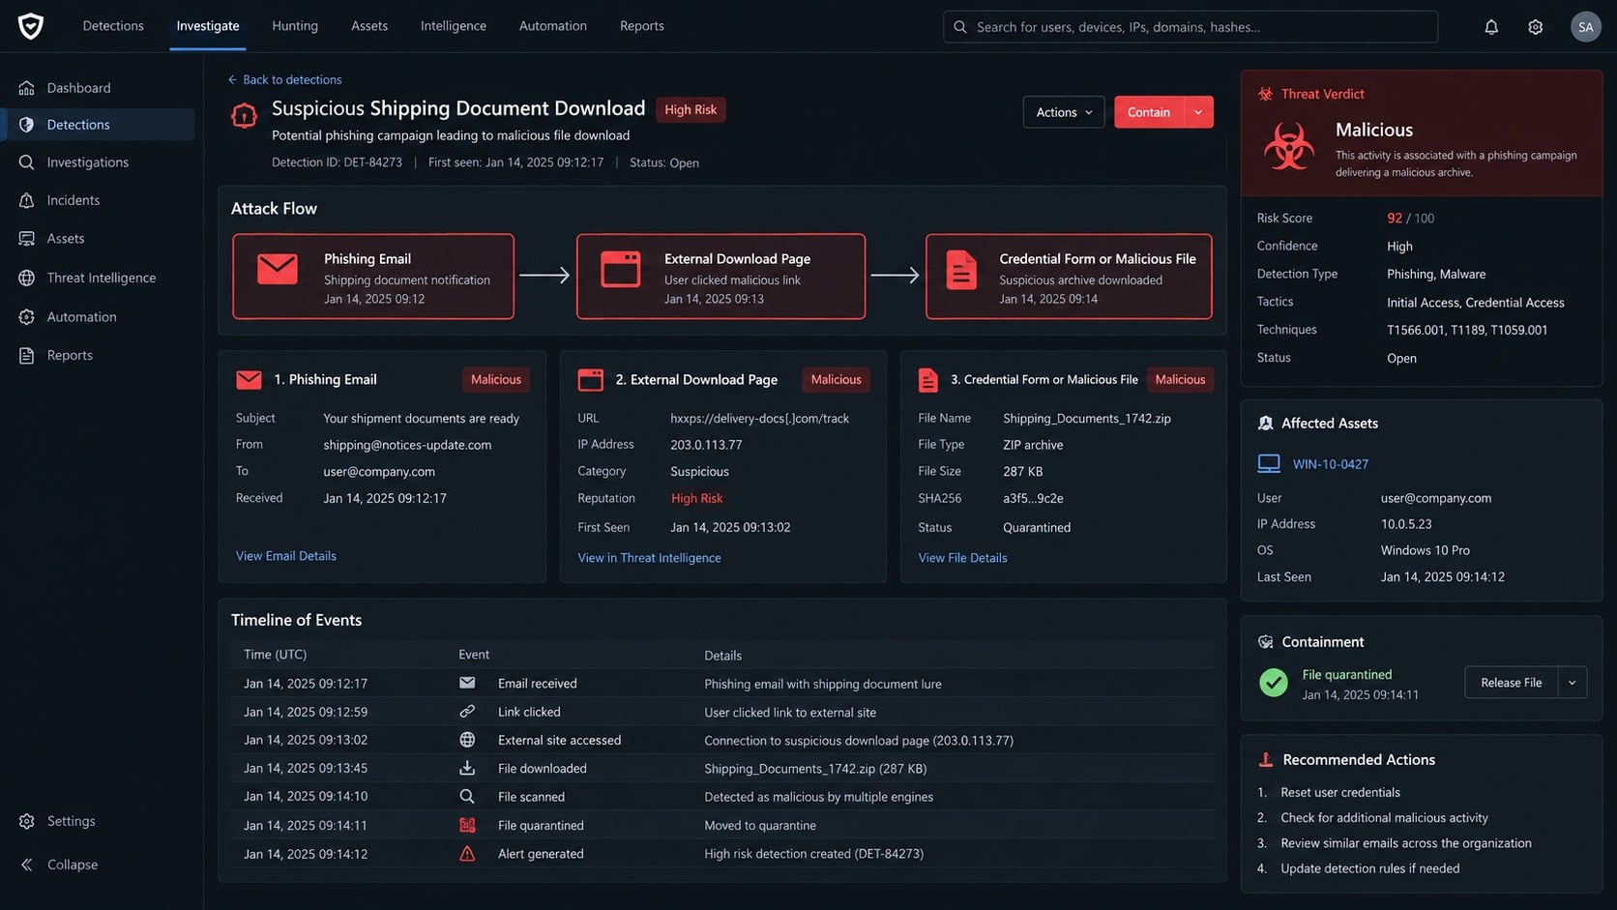Click the Reset user credentials recommendation
Viewport: 1617px width, 910px height.
tap(1340, 793)
